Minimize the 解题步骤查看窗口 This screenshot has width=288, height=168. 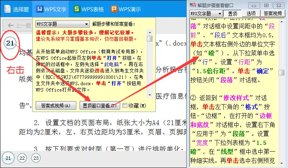[254, 6]
